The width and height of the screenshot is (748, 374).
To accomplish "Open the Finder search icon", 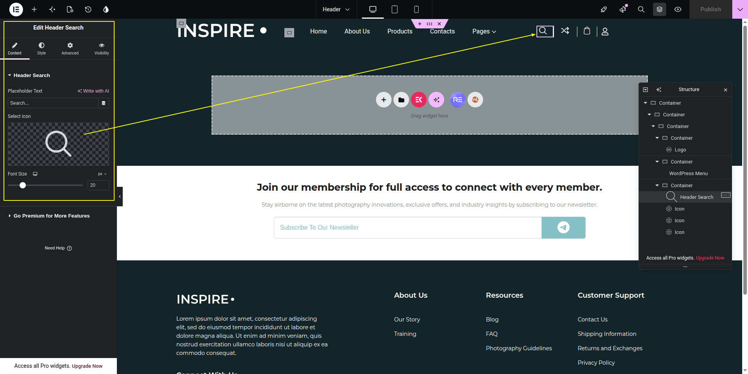I will pos(641,9).
